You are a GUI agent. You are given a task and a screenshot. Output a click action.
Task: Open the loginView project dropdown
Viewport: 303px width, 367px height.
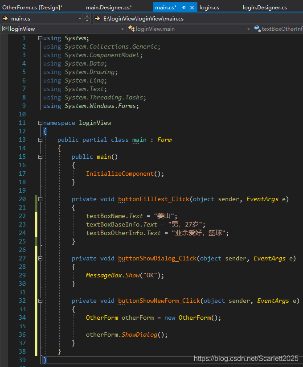click(x=123, y=29)
